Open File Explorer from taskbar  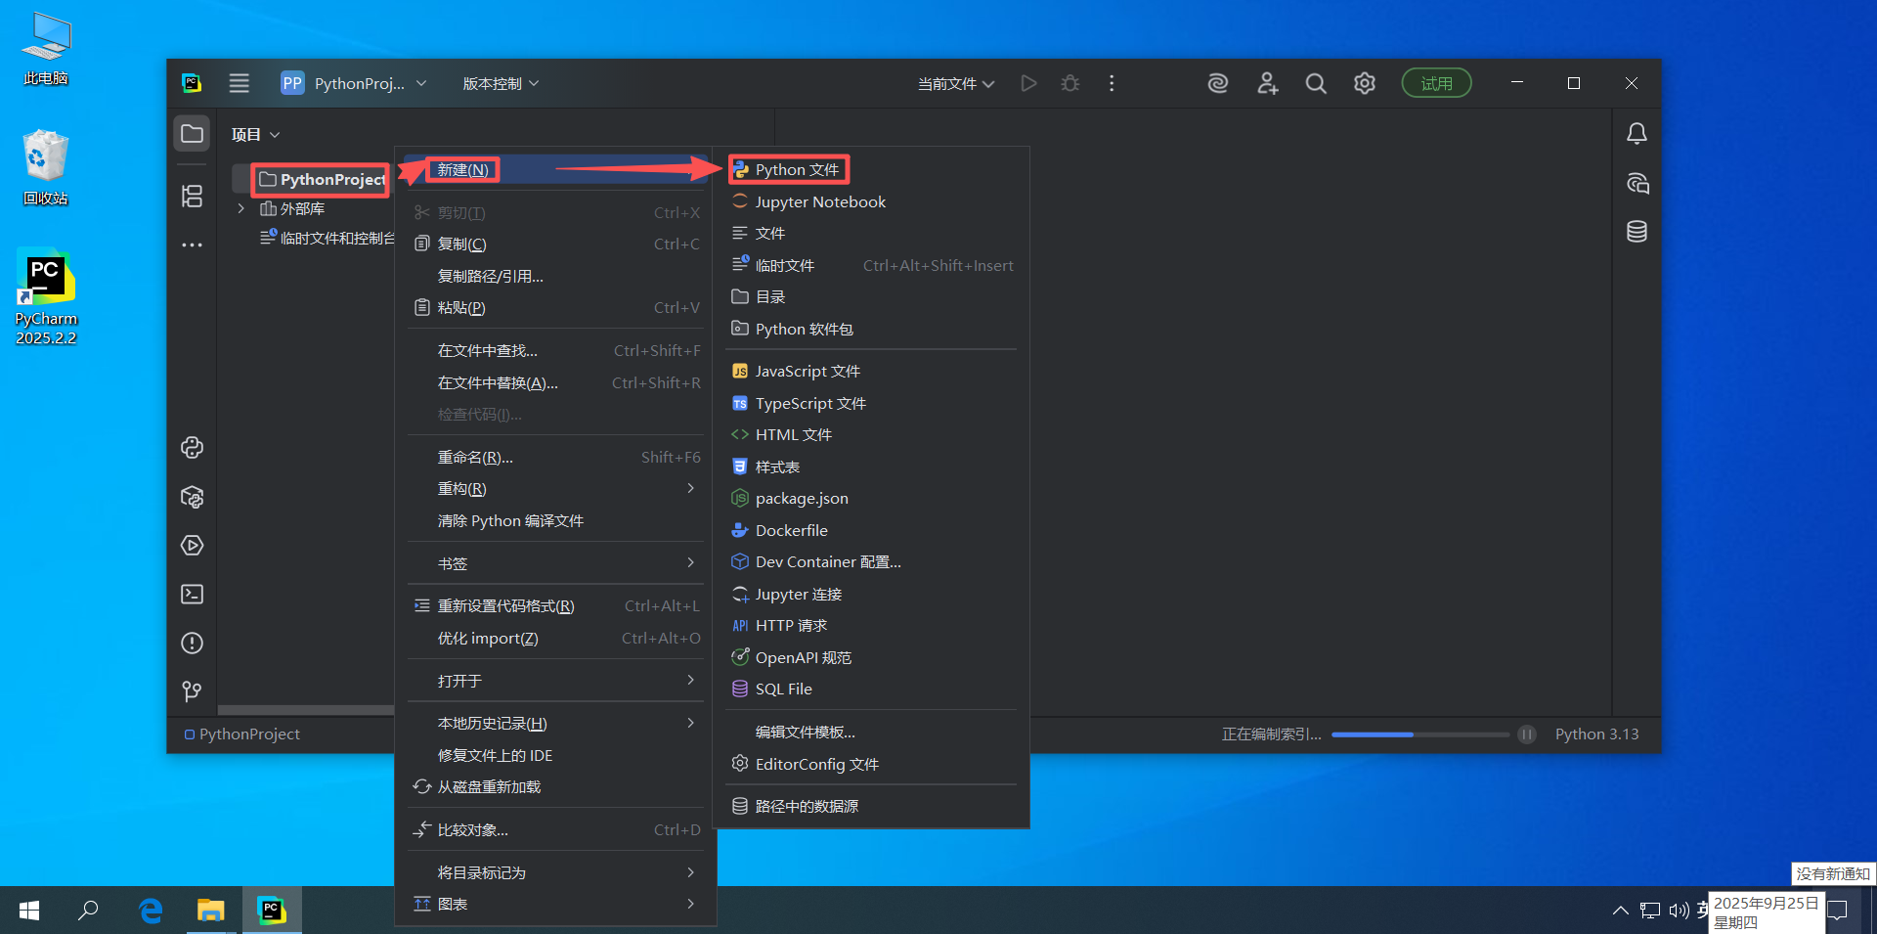coord(210,911)
